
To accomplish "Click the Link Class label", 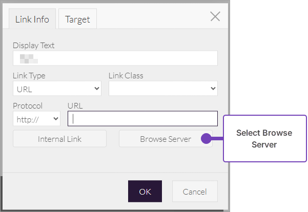I will [x=126, y=76].
